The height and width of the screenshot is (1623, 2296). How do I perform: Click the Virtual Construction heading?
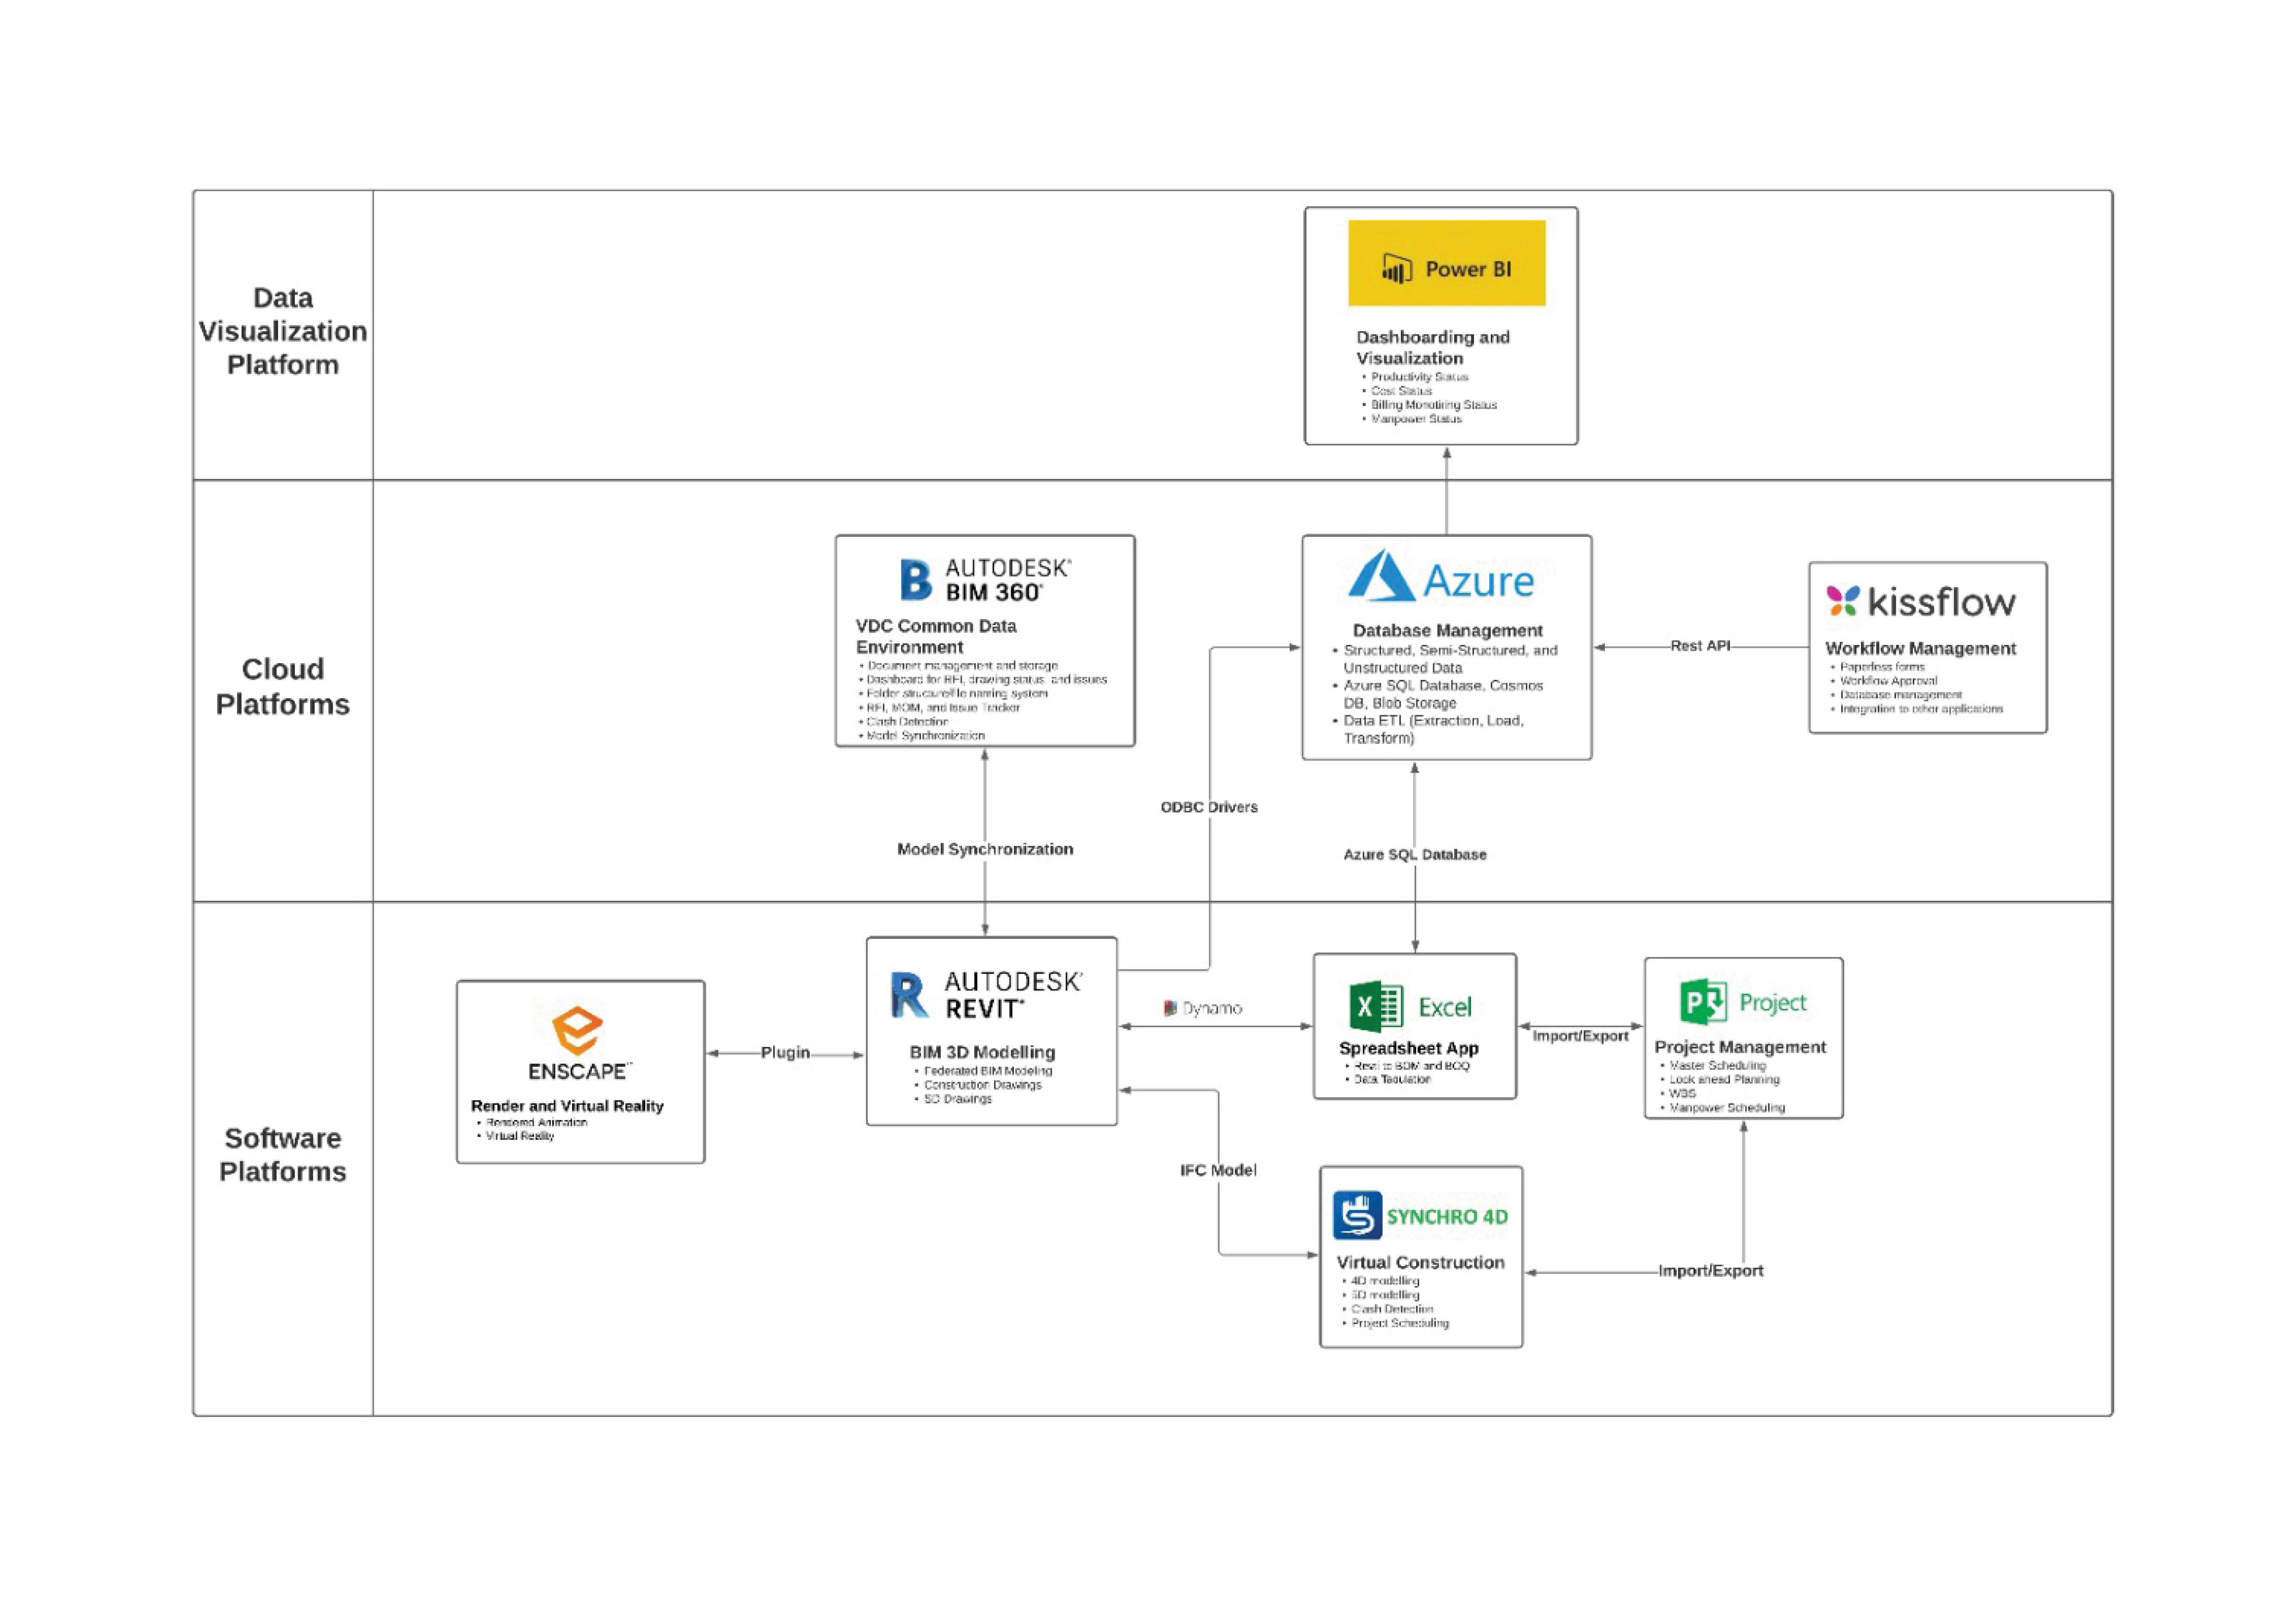click(x=1420, y=1262)
